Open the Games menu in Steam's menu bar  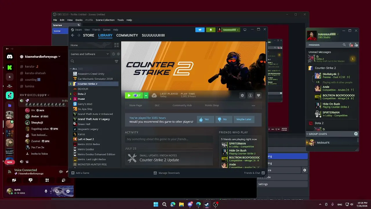[x=107, y=30]
